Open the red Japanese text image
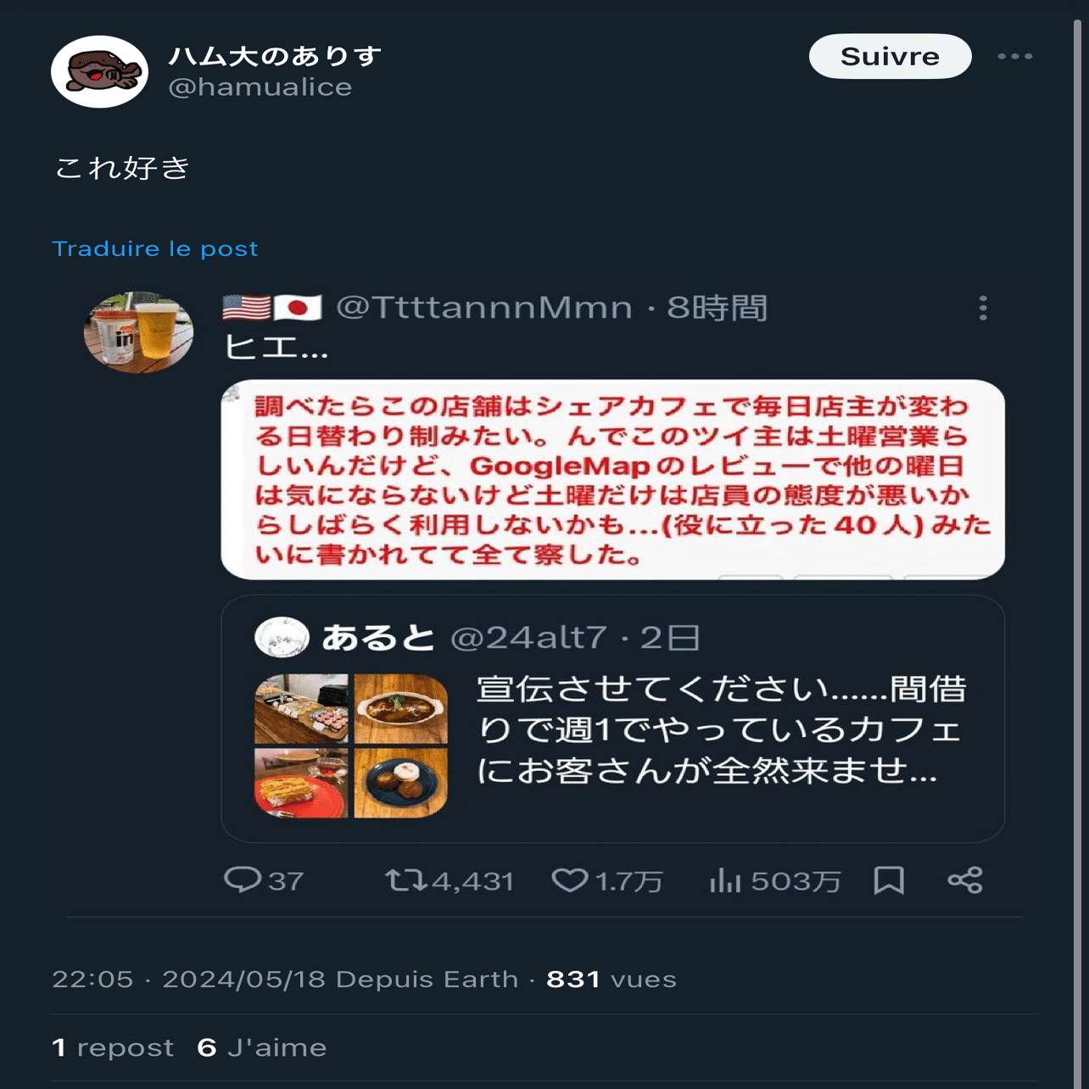This screenshot has width=1089, height=1089. click(x=612, y=480)
